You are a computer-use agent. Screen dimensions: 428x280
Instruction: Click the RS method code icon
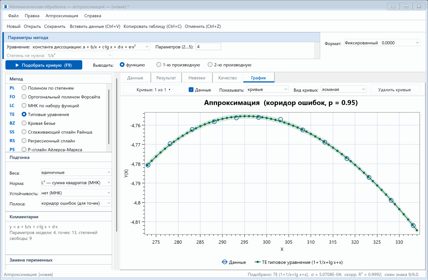point(12,141)
